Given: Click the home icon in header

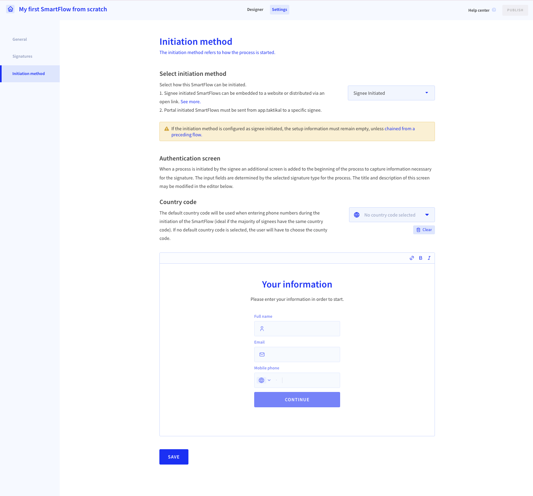Looking at the screenshot, I should pos(10,9).
